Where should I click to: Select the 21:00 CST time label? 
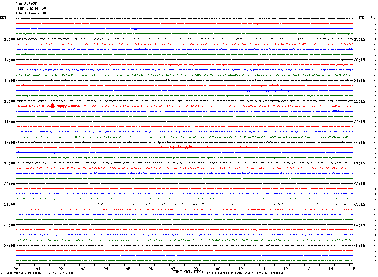coord(10,204)
